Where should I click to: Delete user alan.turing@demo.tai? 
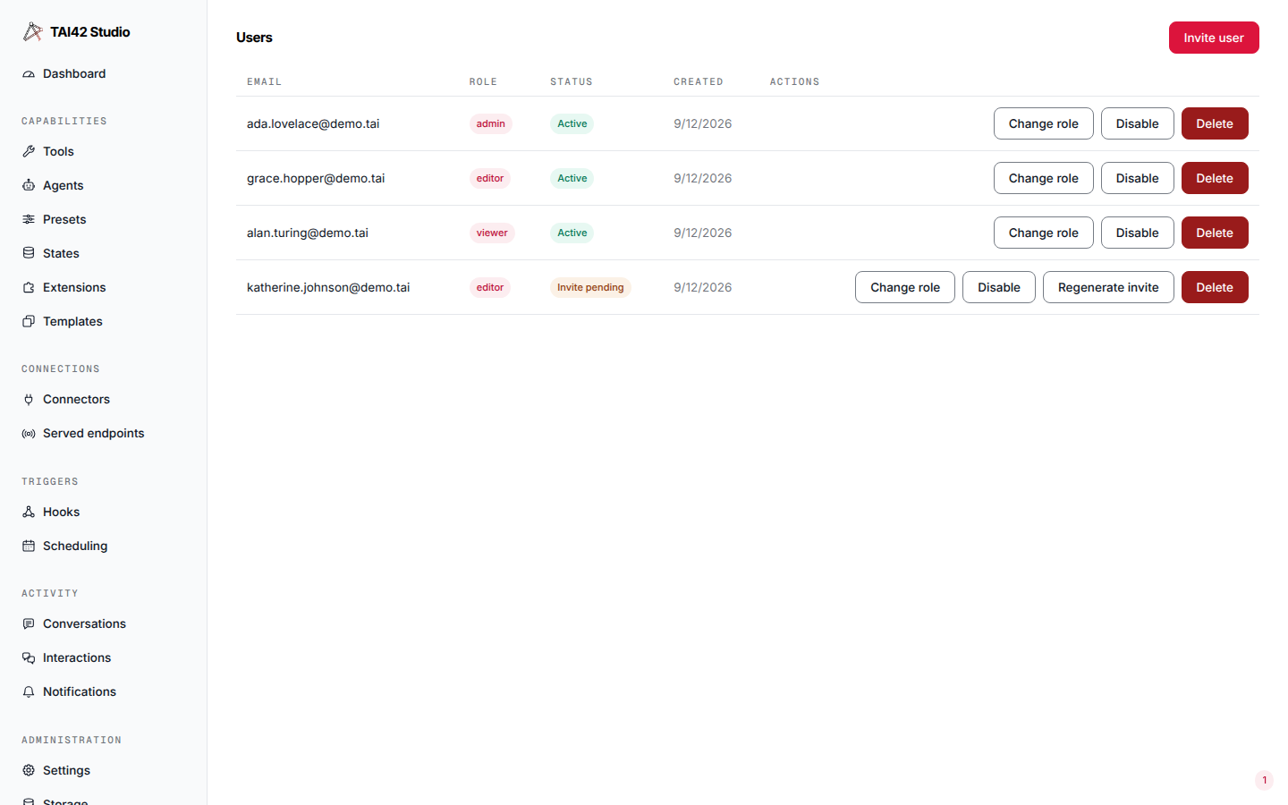(x=1215, y=233)
